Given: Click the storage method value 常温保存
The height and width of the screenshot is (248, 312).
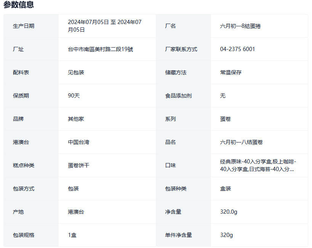Looking at the screenshot, I should pos(231,72).
